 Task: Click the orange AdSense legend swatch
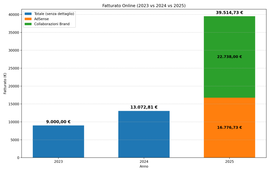(x=28, y=19)
